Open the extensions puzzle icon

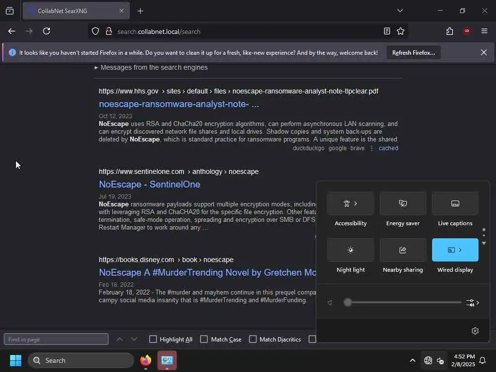449,31
